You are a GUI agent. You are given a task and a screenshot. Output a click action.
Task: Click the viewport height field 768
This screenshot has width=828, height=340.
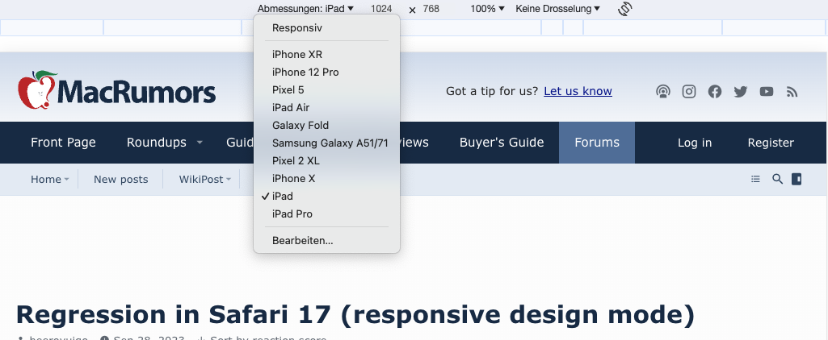tap(431, 8)
